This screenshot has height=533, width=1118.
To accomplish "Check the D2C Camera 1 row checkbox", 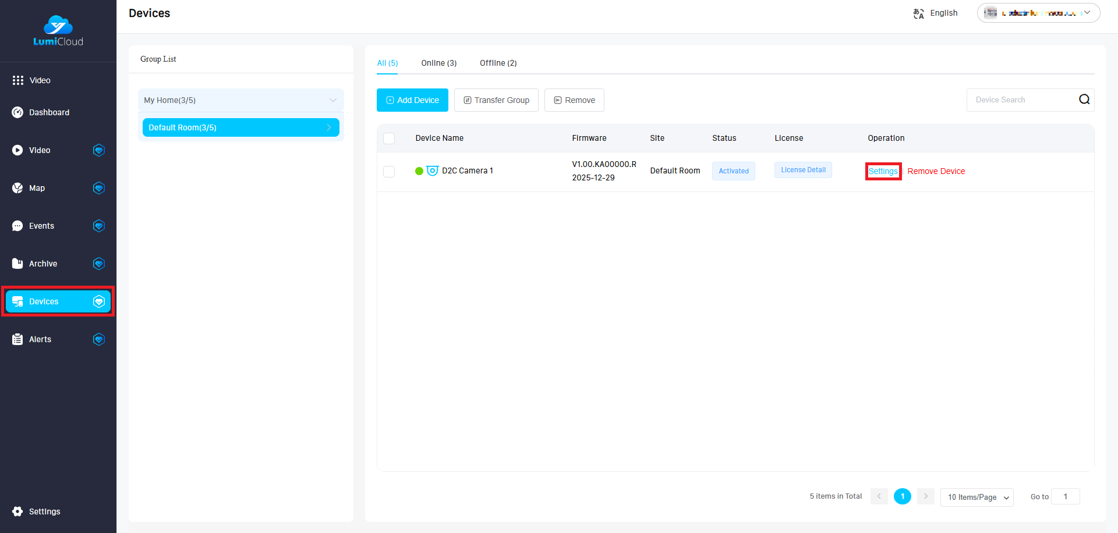I will 389,172.
